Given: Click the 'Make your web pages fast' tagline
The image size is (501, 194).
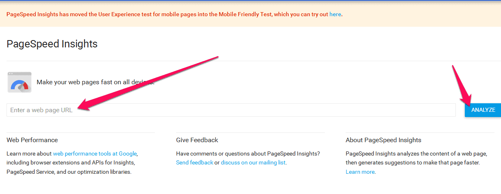Looking at the screenshot, I should (x=95, y=82).
